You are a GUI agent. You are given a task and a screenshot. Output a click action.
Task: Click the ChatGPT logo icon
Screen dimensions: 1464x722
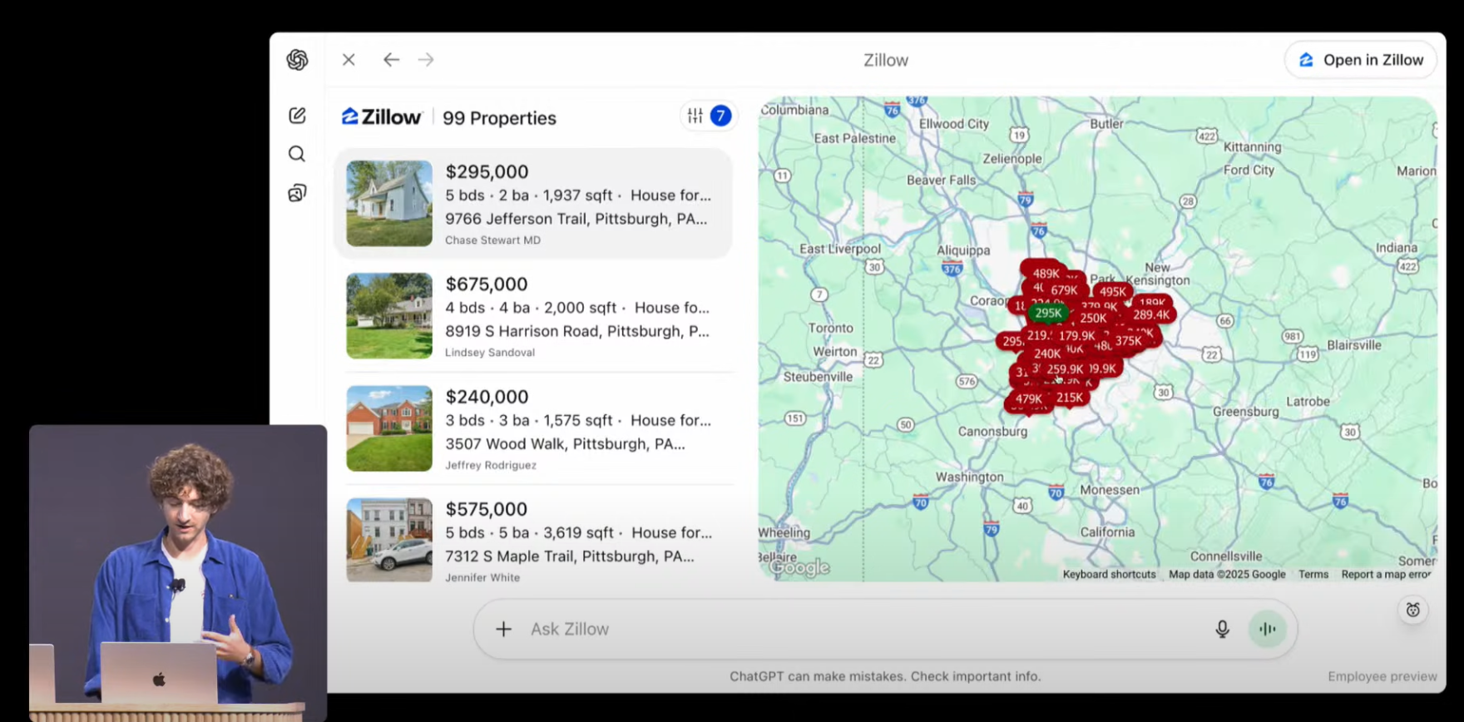[x=297, y=60]
